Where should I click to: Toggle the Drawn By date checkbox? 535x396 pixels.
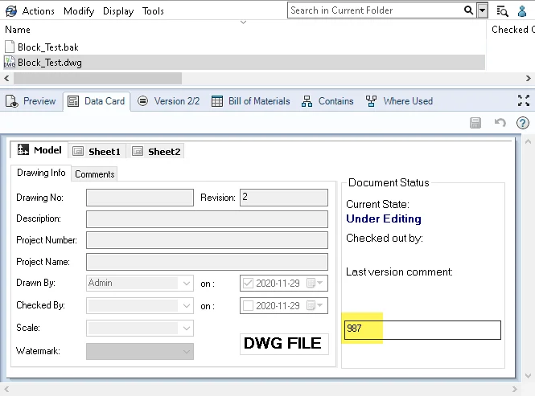(248, 284)
